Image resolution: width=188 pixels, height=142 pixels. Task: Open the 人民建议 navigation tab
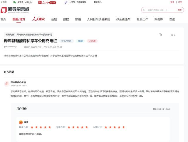click(x=38, y=19)
